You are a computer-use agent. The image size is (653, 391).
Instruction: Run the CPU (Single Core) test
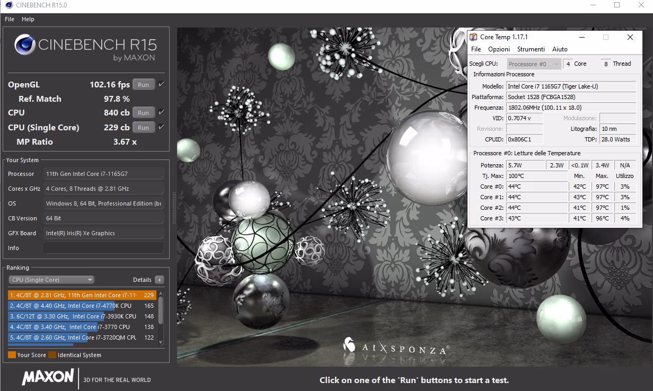pyautogui.click(x=144, y=128)
